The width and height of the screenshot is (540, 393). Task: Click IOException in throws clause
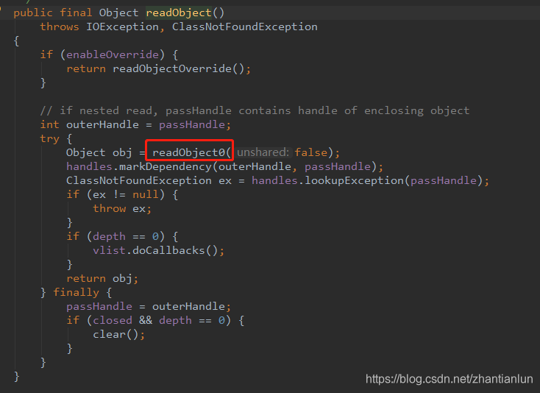pyautogui.click(x=122, y=26)
